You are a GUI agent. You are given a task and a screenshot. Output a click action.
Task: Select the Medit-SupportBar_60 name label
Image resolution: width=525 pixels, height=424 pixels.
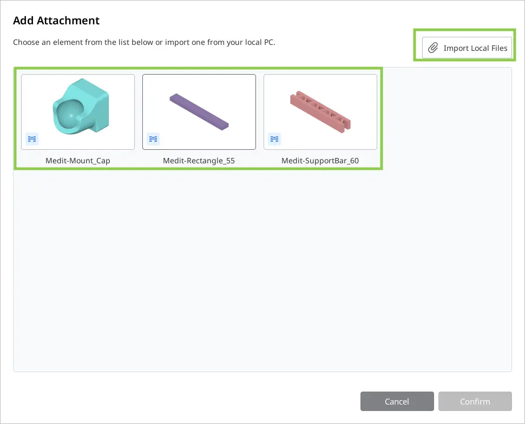[x=320, y=161]
